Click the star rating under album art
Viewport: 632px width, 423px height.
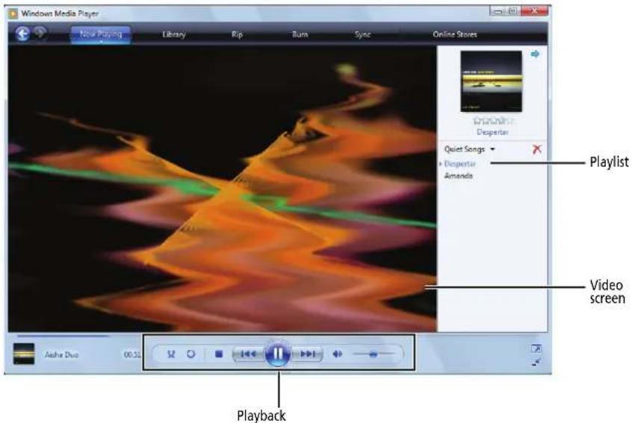492,121
